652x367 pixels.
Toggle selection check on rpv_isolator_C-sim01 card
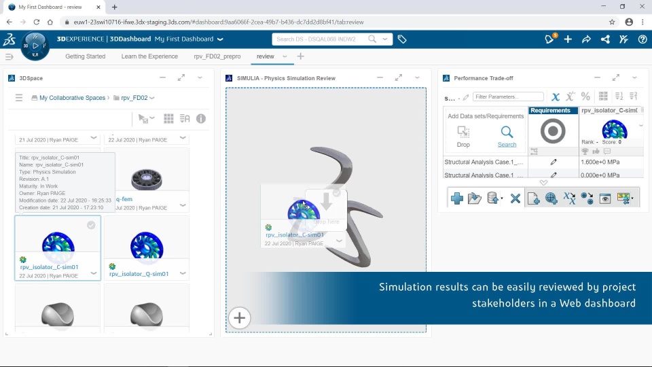click(91, 225)
